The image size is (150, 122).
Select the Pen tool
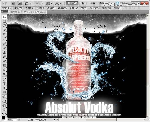point(4,79)
